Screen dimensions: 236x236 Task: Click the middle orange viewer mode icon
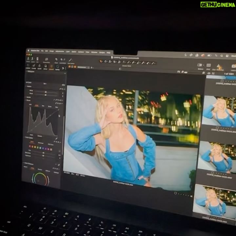click(x=72, y=67)
